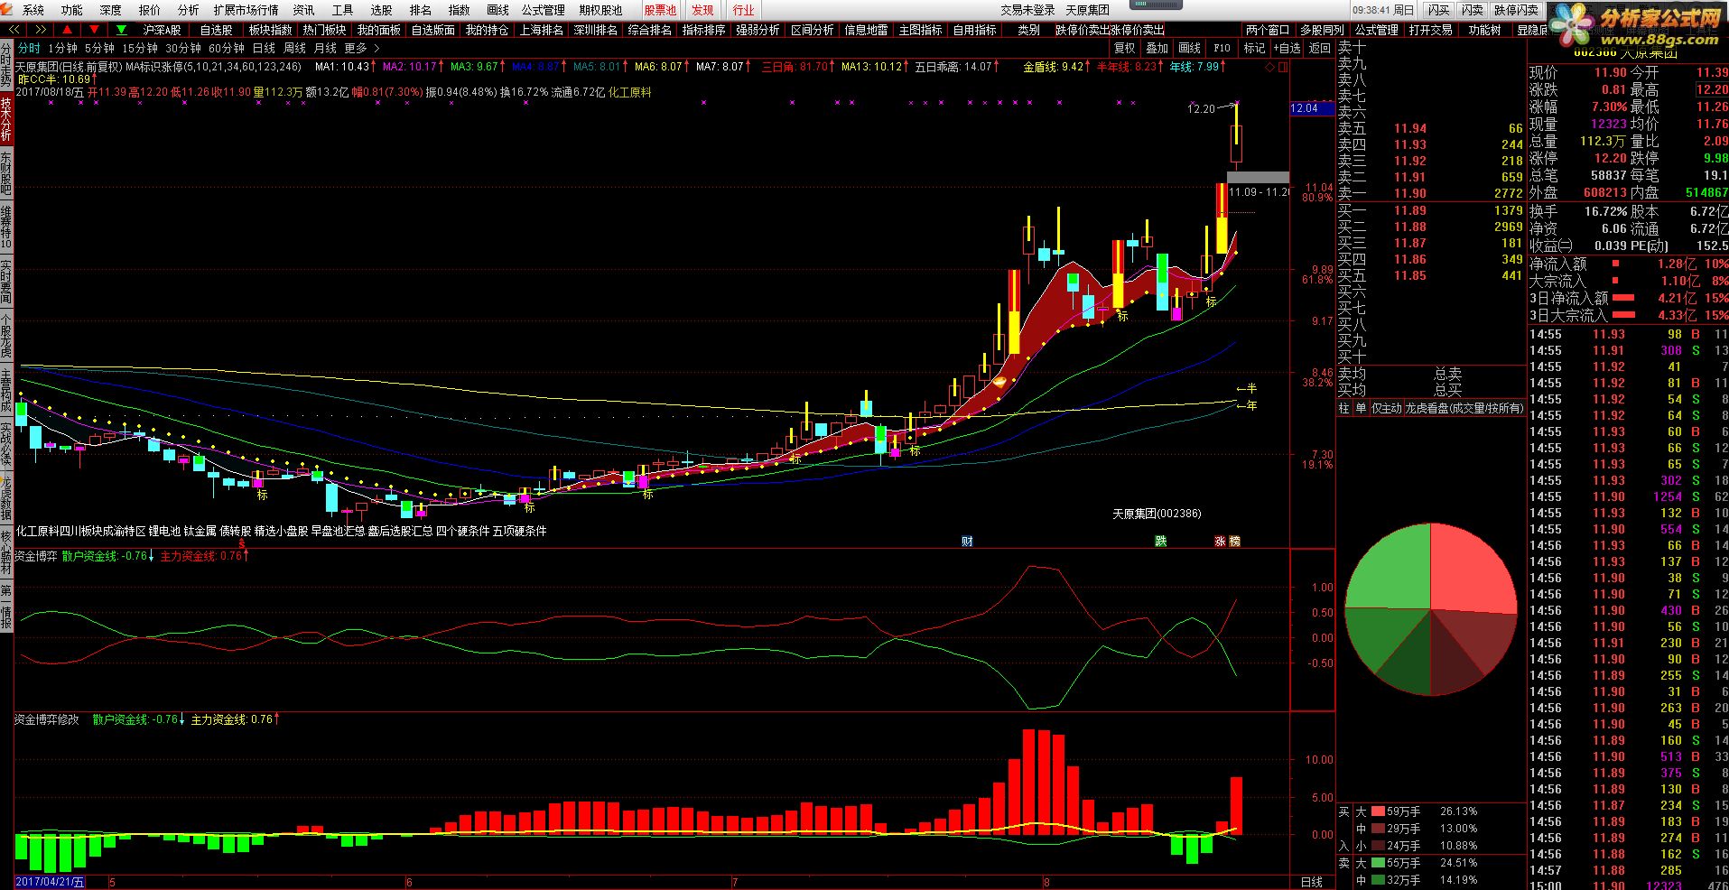Click the red diamond icon above the chart
This screenshot has height=890, width=1729.
tap(1270, 67)
